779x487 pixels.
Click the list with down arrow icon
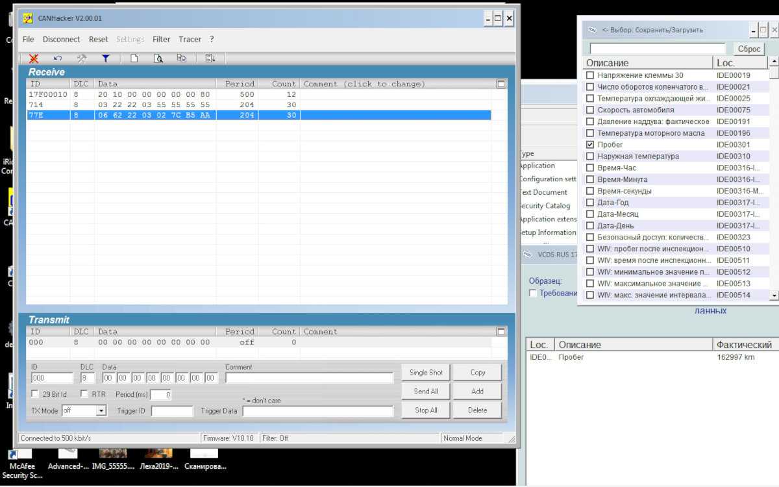pos(210,58)
